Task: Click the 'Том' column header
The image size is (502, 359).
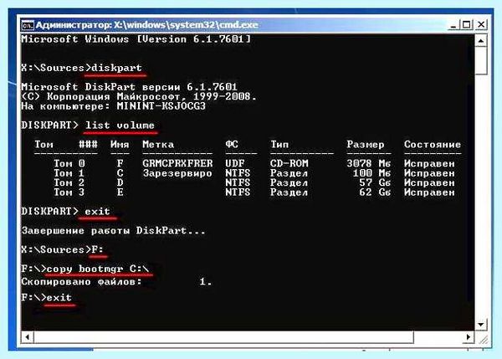Action: pyautogui.click(x=44, y=145)
